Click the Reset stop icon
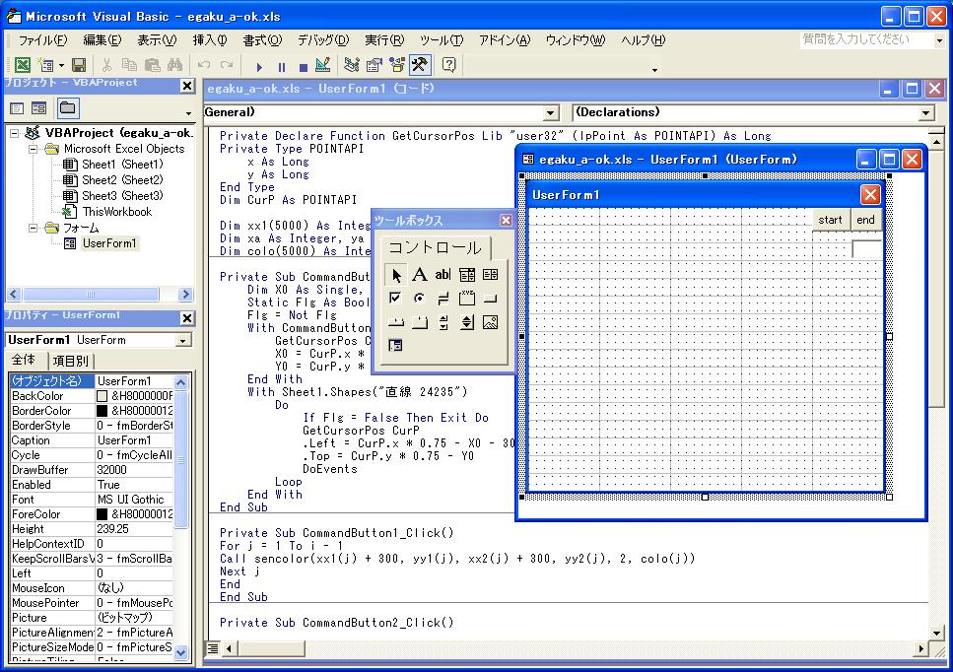The height and width of the screenshot is (672, 953). [304, 66]
